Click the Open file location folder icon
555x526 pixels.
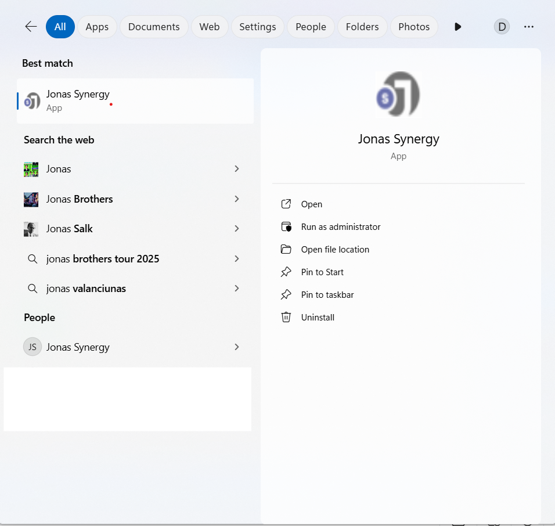[x=286, y=250]
